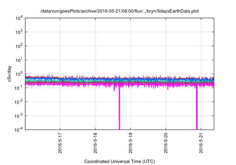This screenshot has width=236, height=165.
Task: Click the plot title file path text
Action: click(119, 11)
